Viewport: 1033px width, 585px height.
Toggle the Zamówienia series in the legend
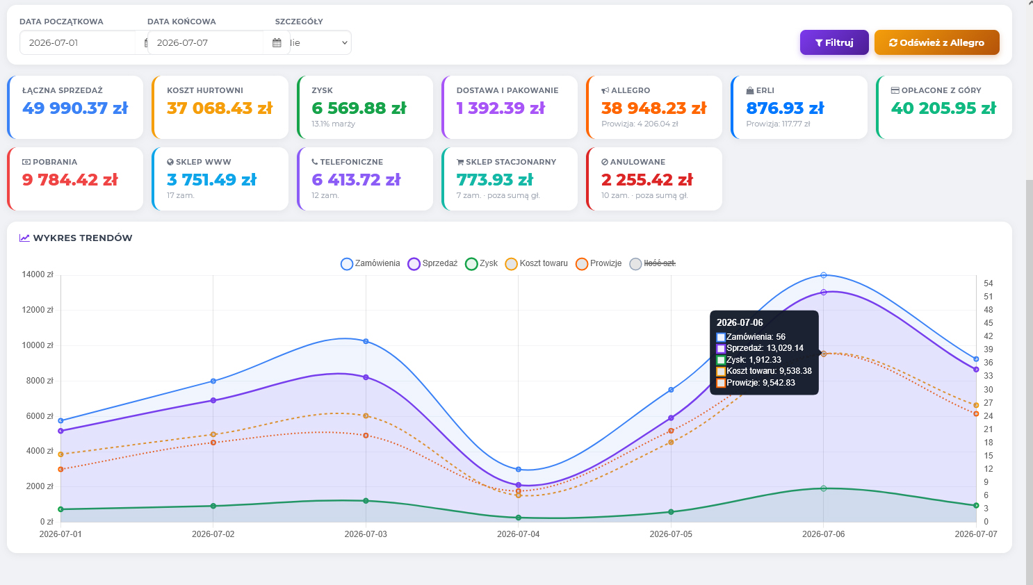coord(371,263)
